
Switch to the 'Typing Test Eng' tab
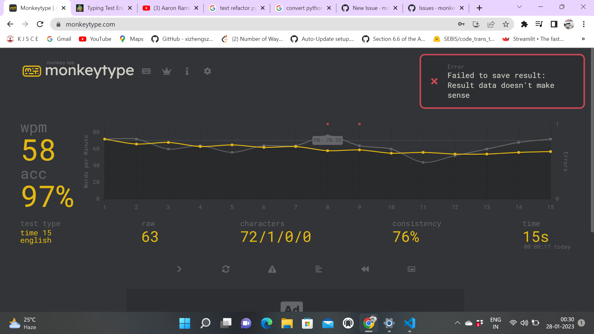click(102, 8)
